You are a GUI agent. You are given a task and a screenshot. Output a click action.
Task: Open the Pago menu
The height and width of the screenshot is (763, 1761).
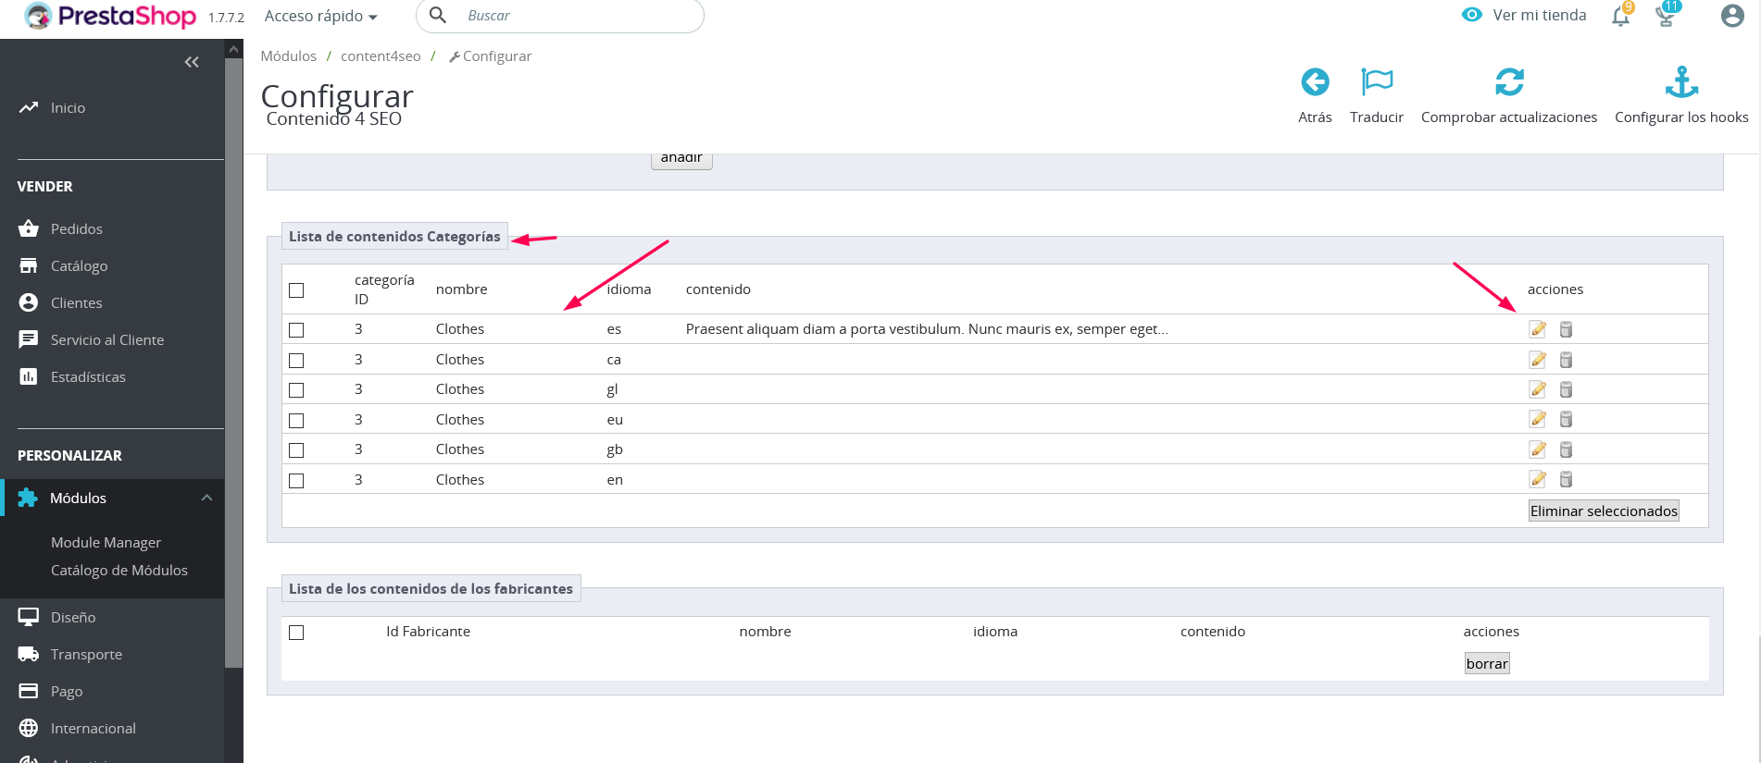point(67,691)
